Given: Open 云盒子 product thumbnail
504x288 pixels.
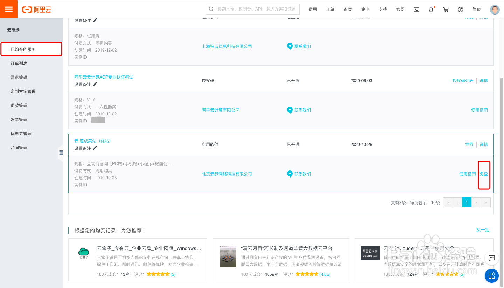Looking at the screenshot, I should [83, 253].
